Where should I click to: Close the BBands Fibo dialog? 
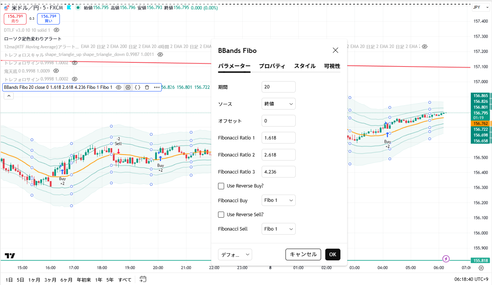click(x=335, y=50)
